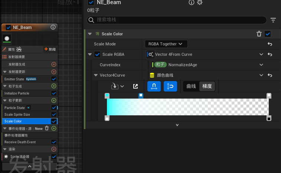Screen dimensions: 281x173
Task: Delete the event handler with trash icon
Action: click(x=47, y=128)
